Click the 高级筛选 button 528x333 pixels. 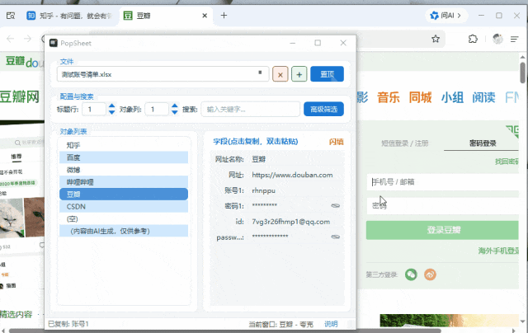coord(323,110)
